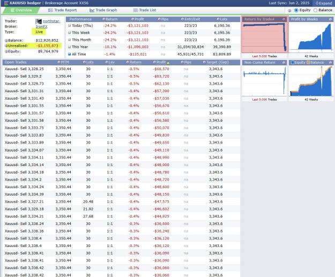Select the This Year period selector
Image resolution: width=335 pixels, height=277 pixels.
70,47
